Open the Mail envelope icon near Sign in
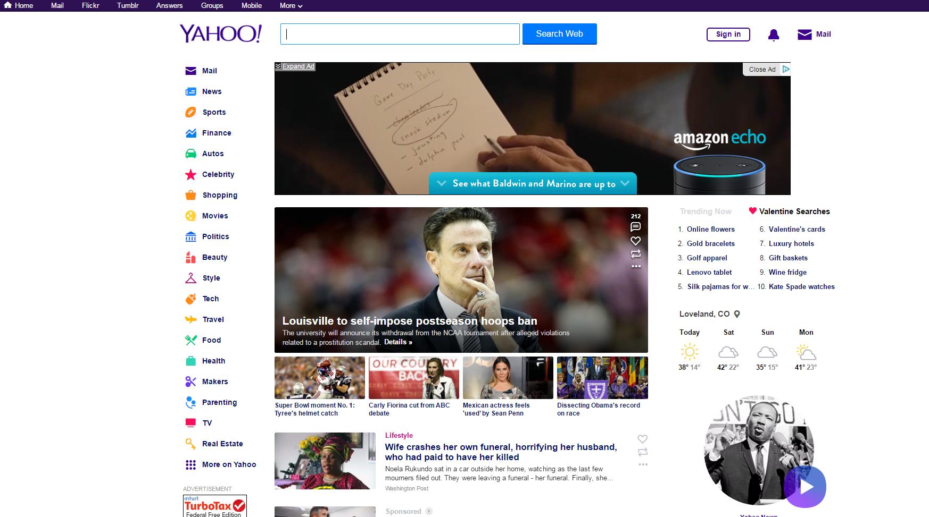The width and height of the screenshot is (929, 517). [x=803, y=33]
